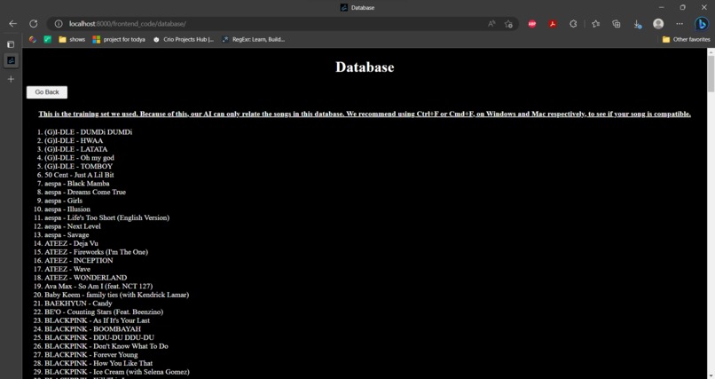Select the Database tab in vertical tabs
This screenshot has width=715, height=379.
coord(11,60)
